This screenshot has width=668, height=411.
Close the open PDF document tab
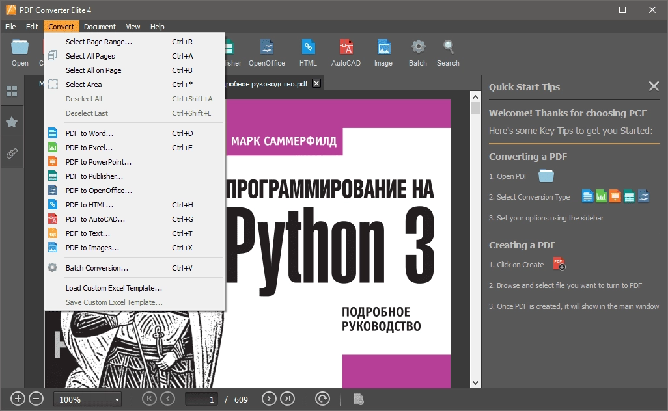(x=316, y=83)
